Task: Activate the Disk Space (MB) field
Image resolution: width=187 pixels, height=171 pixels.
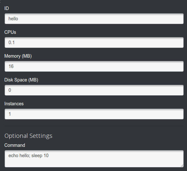Action: pos(94,90)
